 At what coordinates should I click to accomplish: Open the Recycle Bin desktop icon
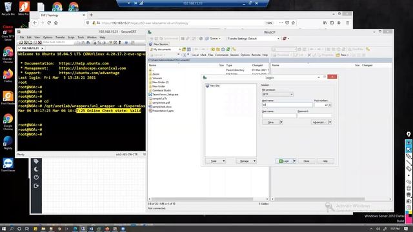click(8, 8)
